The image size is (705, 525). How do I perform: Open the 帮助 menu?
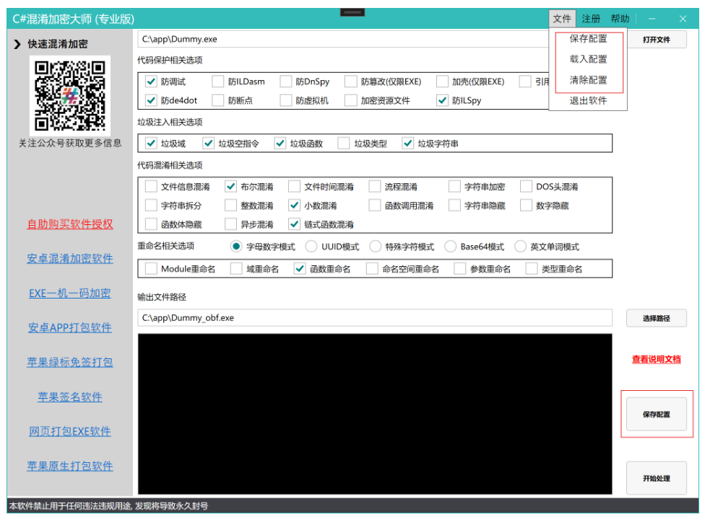(x=620, y=19)
